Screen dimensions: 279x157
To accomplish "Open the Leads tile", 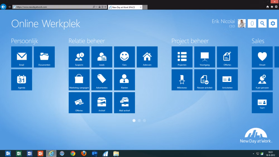I will pos(102,57).
